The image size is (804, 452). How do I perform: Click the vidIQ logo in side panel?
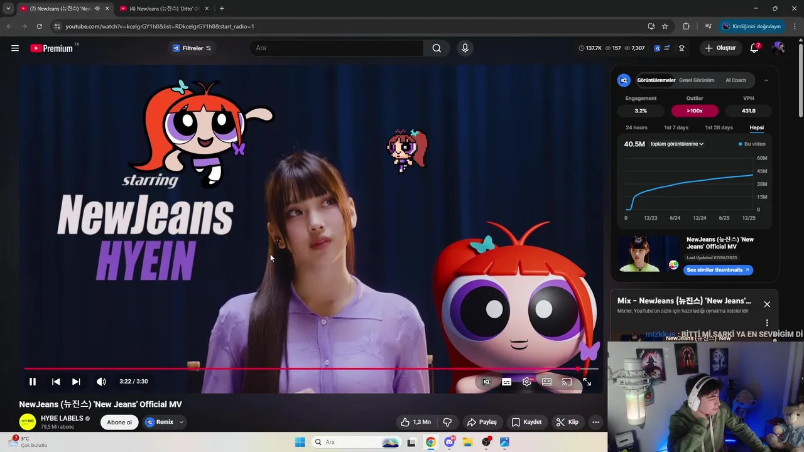[624, 80]
